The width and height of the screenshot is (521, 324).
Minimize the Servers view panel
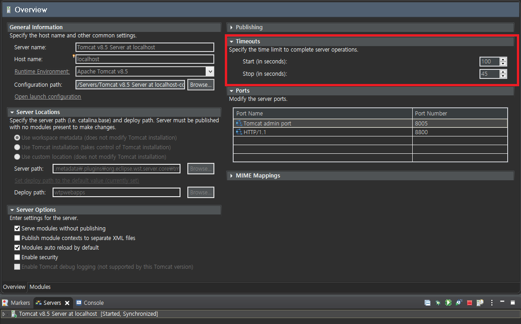[x=502, y=302]
